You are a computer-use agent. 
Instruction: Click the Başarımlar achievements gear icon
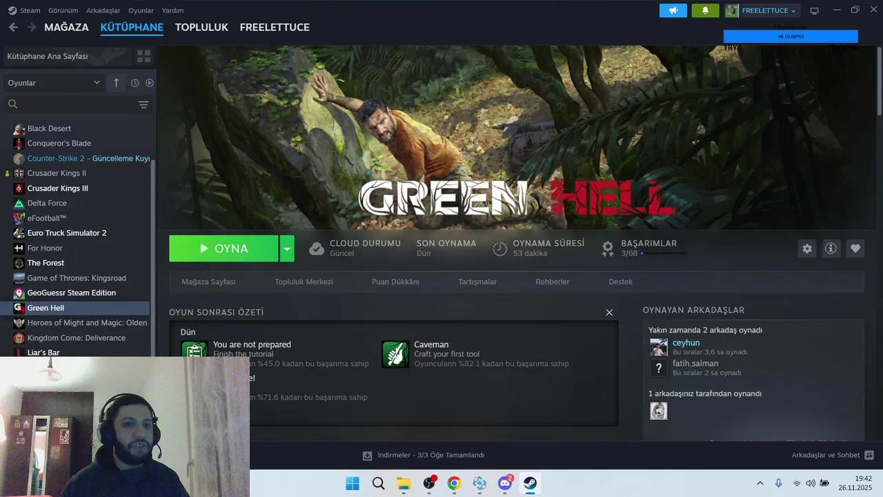pos(608,248)
